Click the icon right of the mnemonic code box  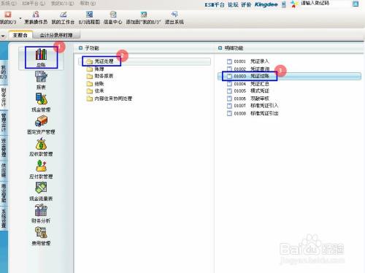356,4
